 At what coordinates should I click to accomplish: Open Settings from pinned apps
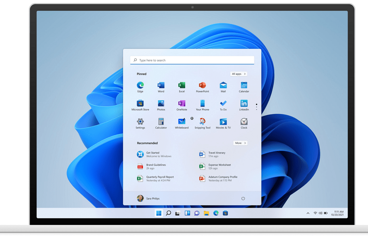click(140, 122)
